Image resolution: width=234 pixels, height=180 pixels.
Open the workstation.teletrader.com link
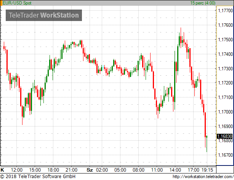coord(203,177)
